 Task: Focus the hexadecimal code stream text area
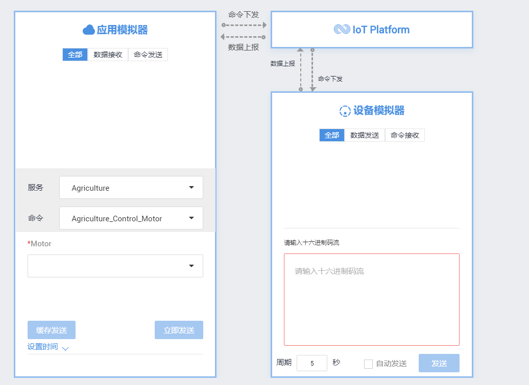pyautogui.click(x=372, y=299)
